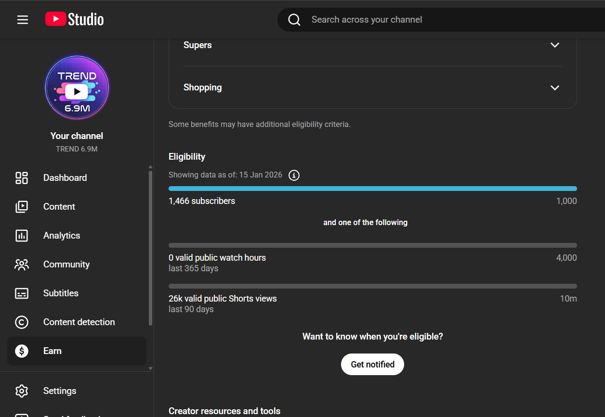Open the TREND 6.9M channel avatar
This screenshot has height=417, width=605.
(77, 88)
